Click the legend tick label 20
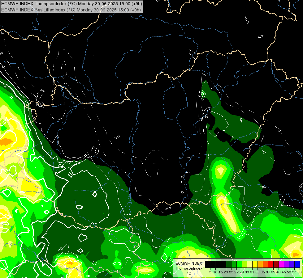303x278 pixels. 226,272
